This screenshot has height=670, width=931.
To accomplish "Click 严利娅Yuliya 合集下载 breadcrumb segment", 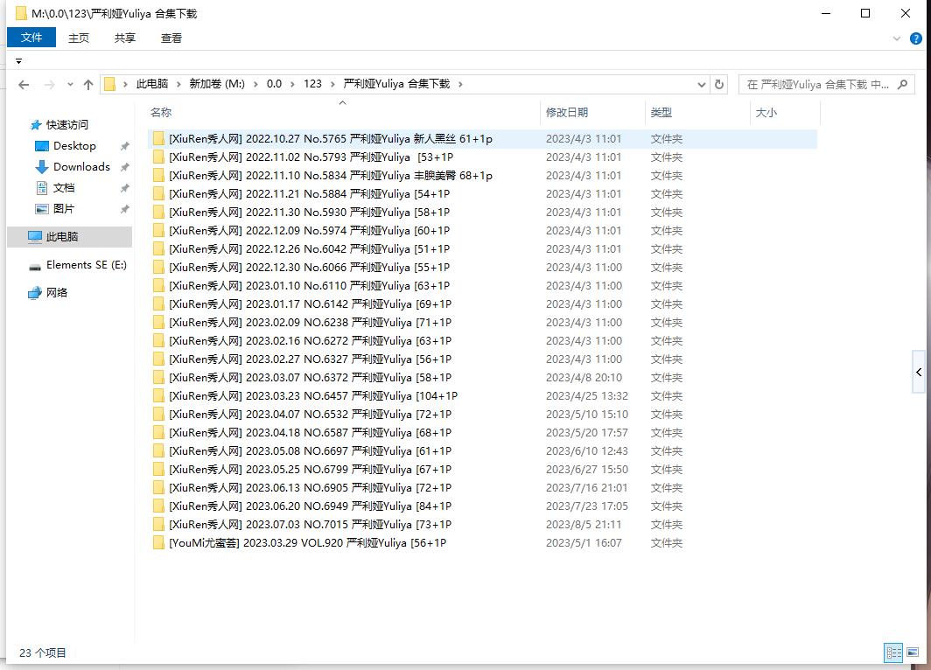I will (396, 84).
